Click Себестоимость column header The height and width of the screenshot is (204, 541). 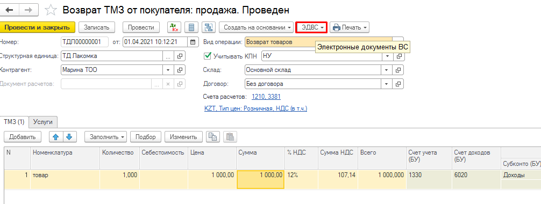click(163, 158)
